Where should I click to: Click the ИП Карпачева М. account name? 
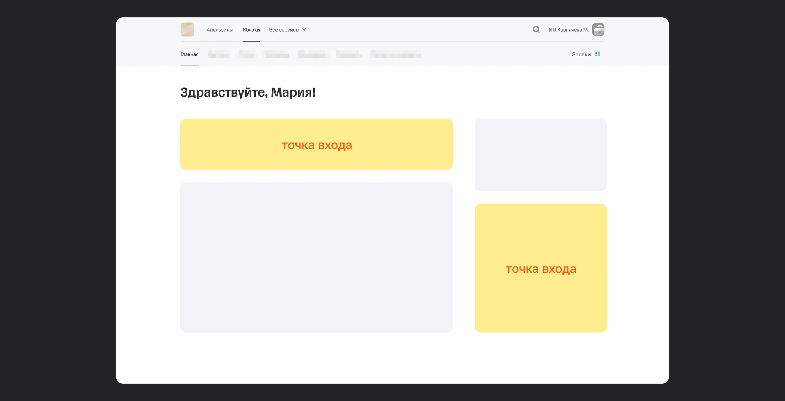tap(569, 30)
